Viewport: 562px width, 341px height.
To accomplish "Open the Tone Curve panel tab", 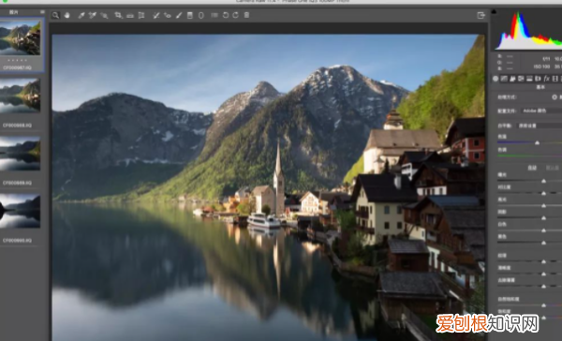I will 504,79.
